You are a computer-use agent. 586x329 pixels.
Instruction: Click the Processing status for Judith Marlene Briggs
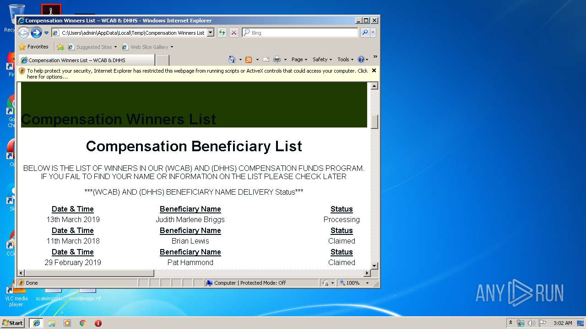click(342, 219)
